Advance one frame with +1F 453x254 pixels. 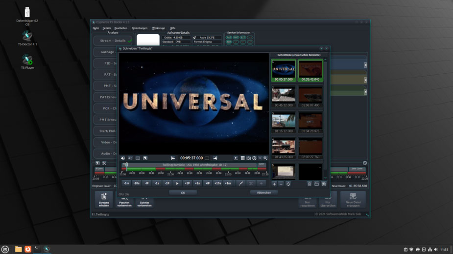(187, 183)
